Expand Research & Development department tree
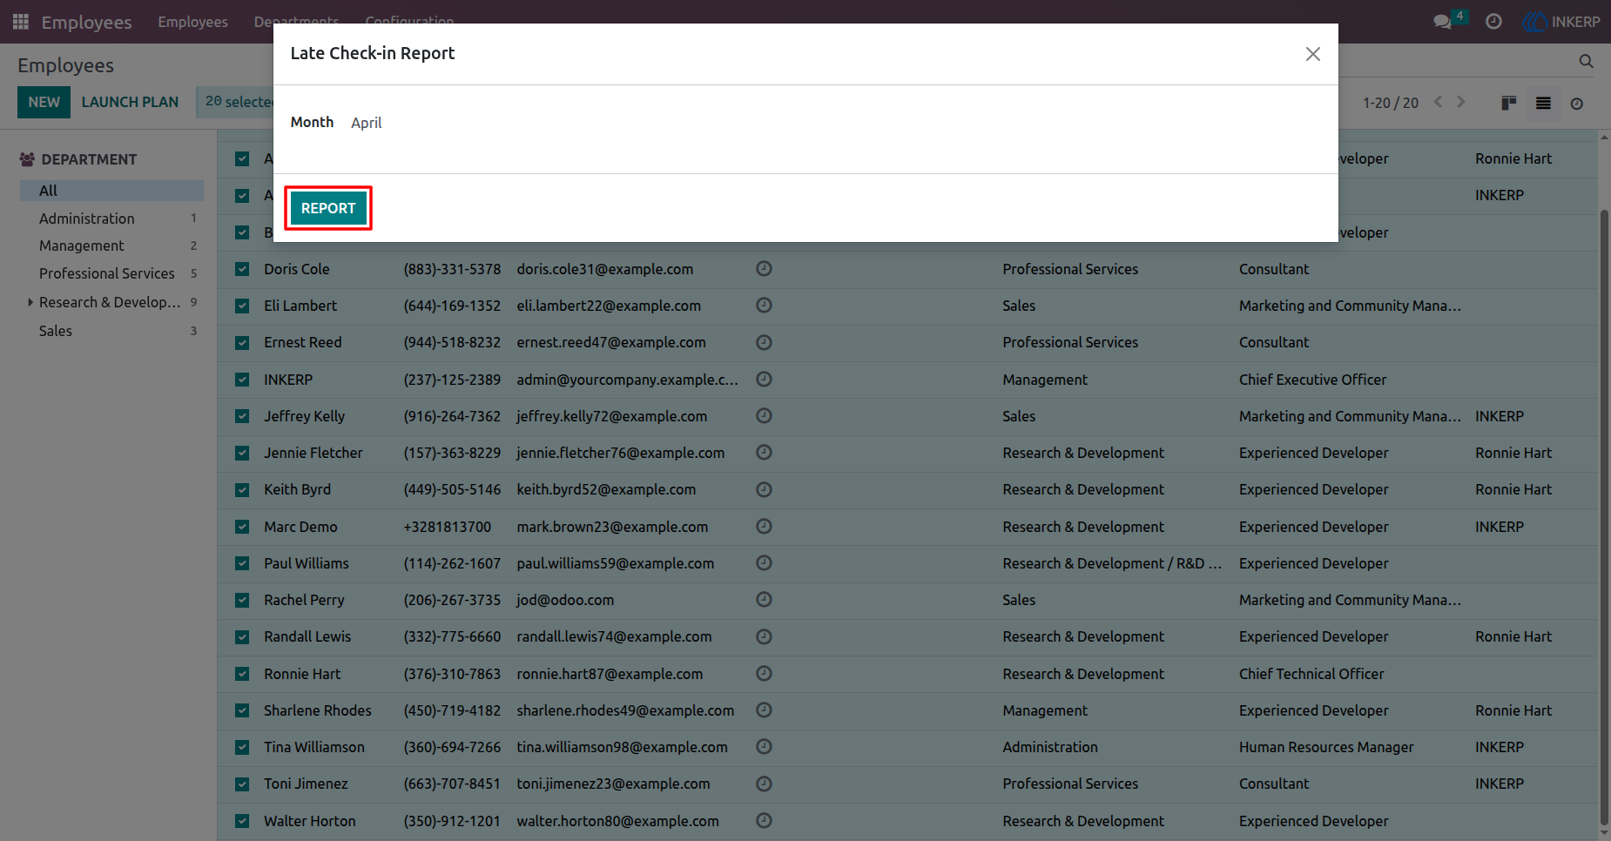Image resolution: width=1611 pixels, height=841 pixels. click(x=30, y=302)
